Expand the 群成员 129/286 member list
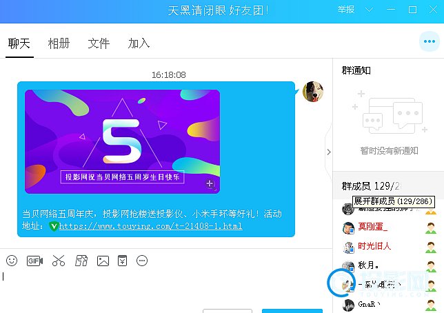 click(371, 186)
